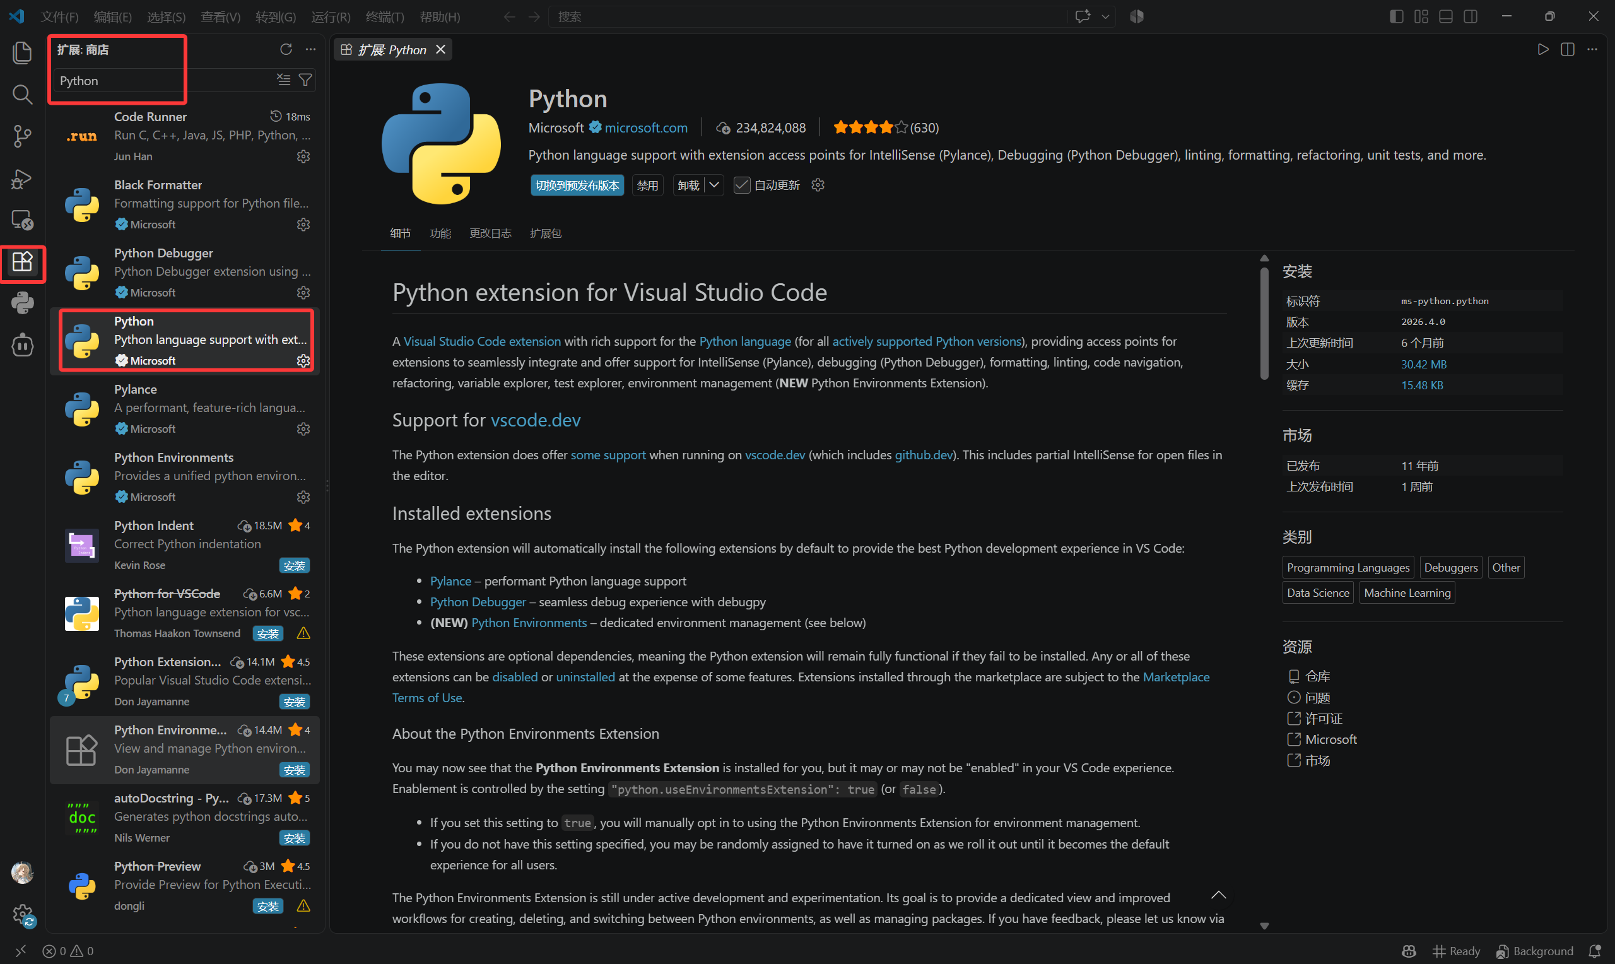Open the Pylance link in the list
The width and height of the screenshot is (1615, 964).
[x=450, y=582]
